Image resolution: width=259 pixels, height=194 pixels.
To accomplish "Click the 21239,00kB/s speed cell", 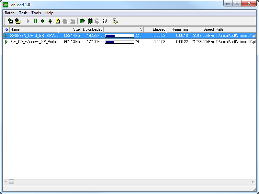I will (x=203, y=42).
